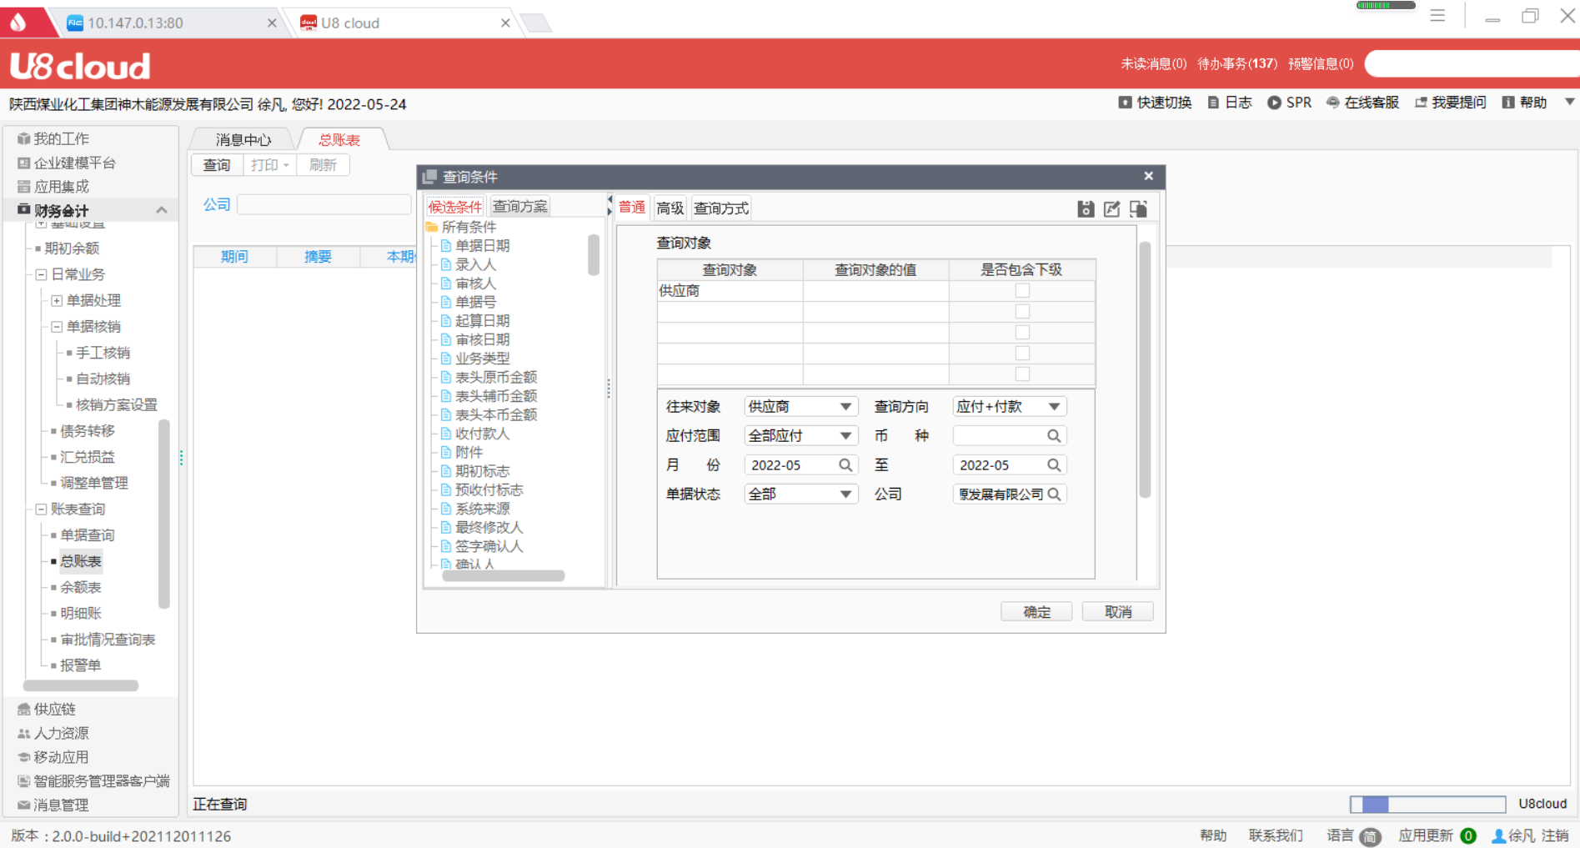The image size is (1580, 848).
Task: Check the second row 是否包含下级 checkbox
Action: tap(1022, 312)
